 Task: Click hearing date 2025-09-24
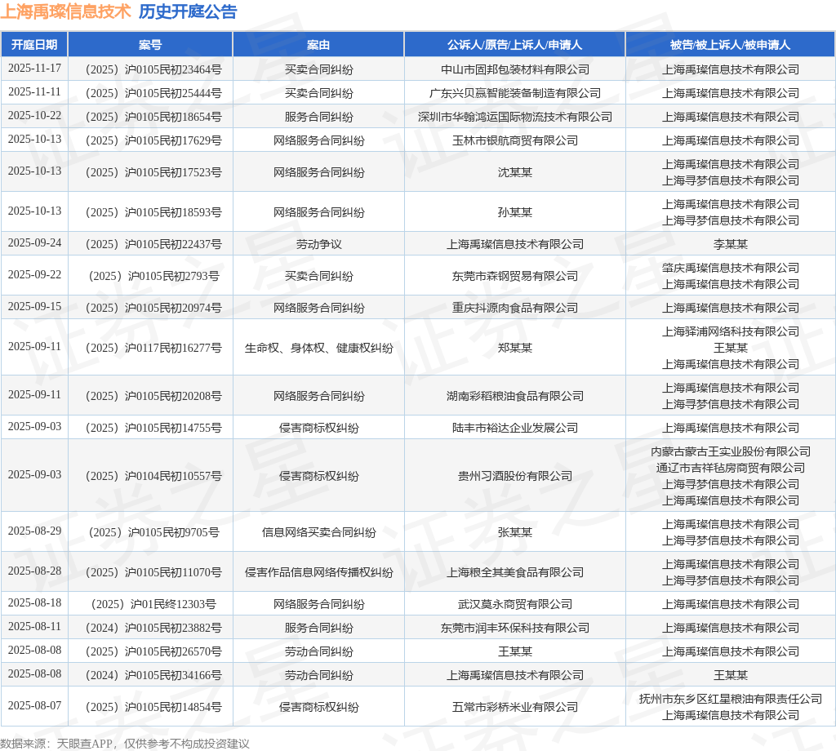tap(34, 243)
